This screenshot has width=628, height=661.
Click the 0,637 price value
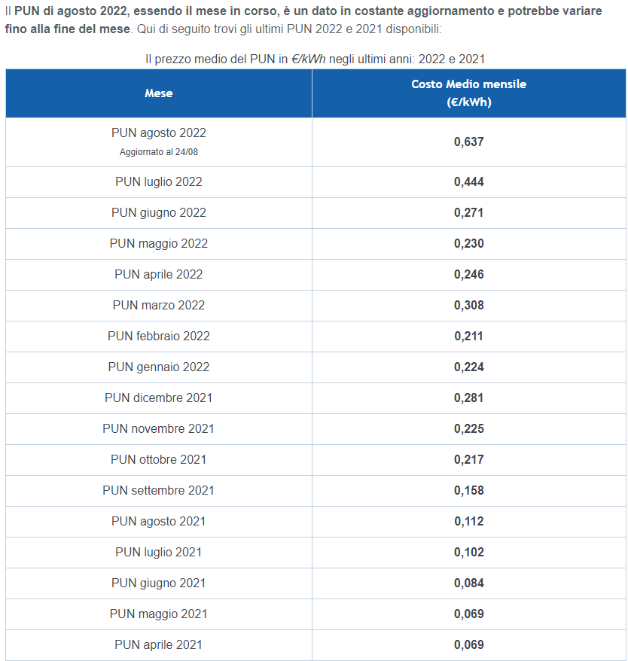point(468,142)
